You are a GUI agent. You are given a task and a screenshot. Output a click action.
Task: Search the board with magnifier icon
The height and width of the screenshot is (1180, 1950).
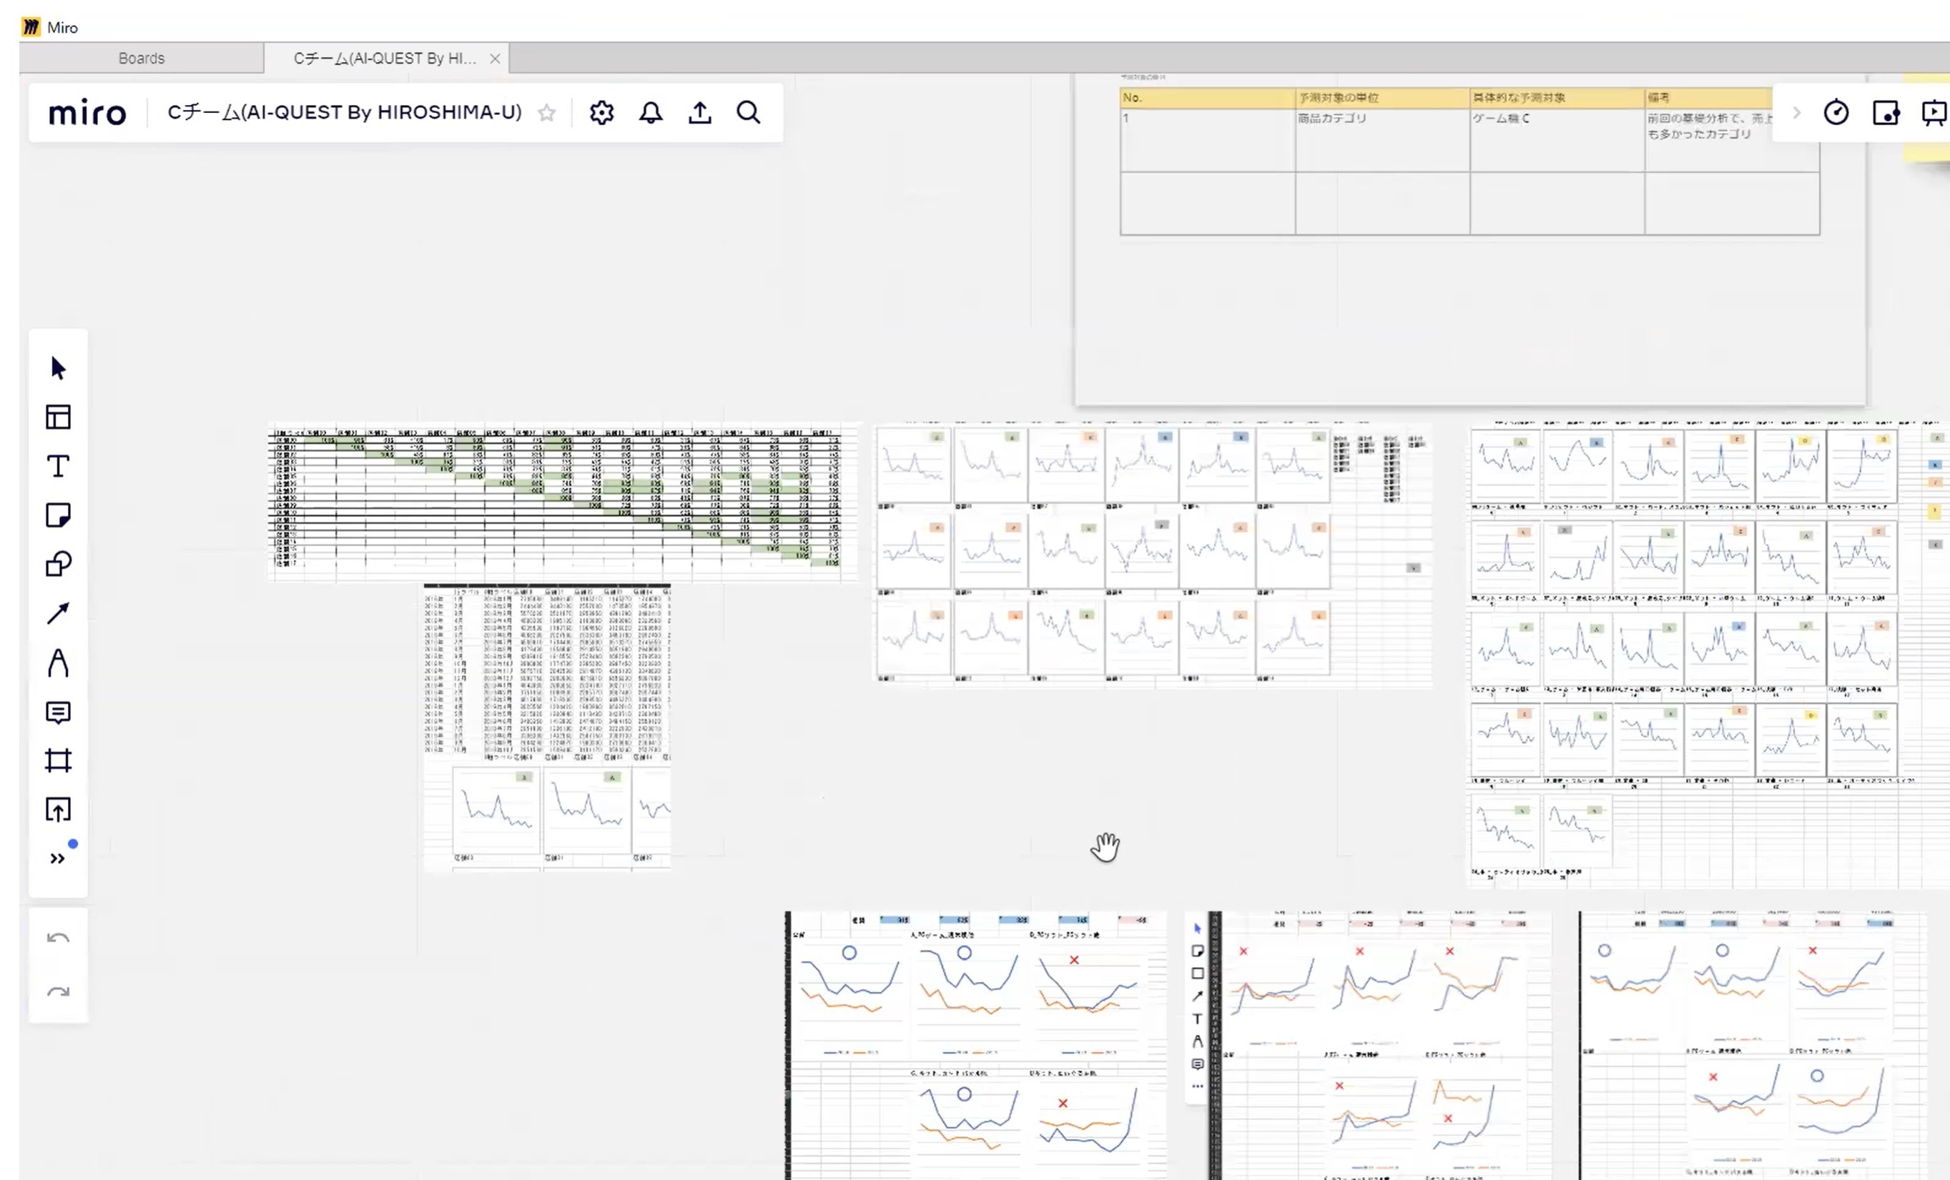[749, 113]
